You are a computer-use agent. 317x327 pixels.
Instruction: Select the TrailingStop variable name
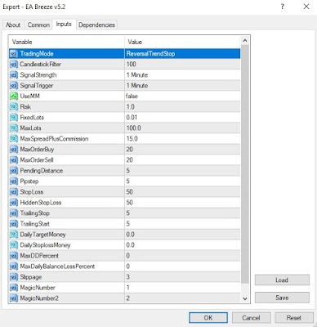click(35, 213)
